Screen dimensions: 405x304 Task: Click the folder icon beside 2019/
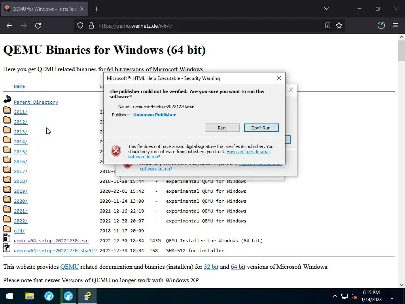[7, 190]
